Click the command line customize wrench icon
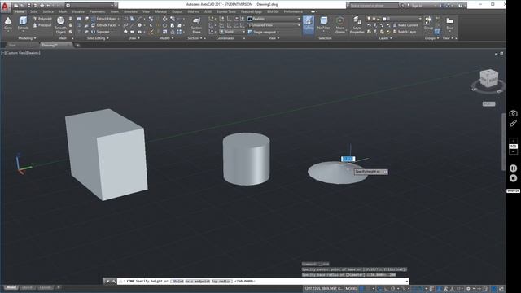 114,282
